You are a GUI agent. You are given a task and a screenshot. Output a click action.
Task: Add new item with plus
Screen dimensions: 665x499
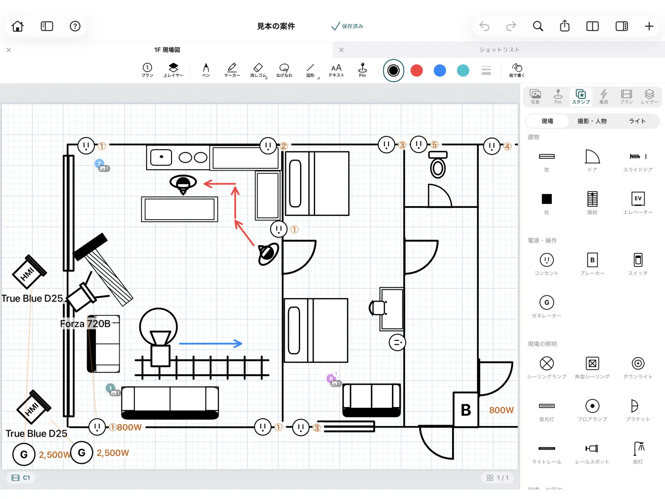(x=649, y=26)
